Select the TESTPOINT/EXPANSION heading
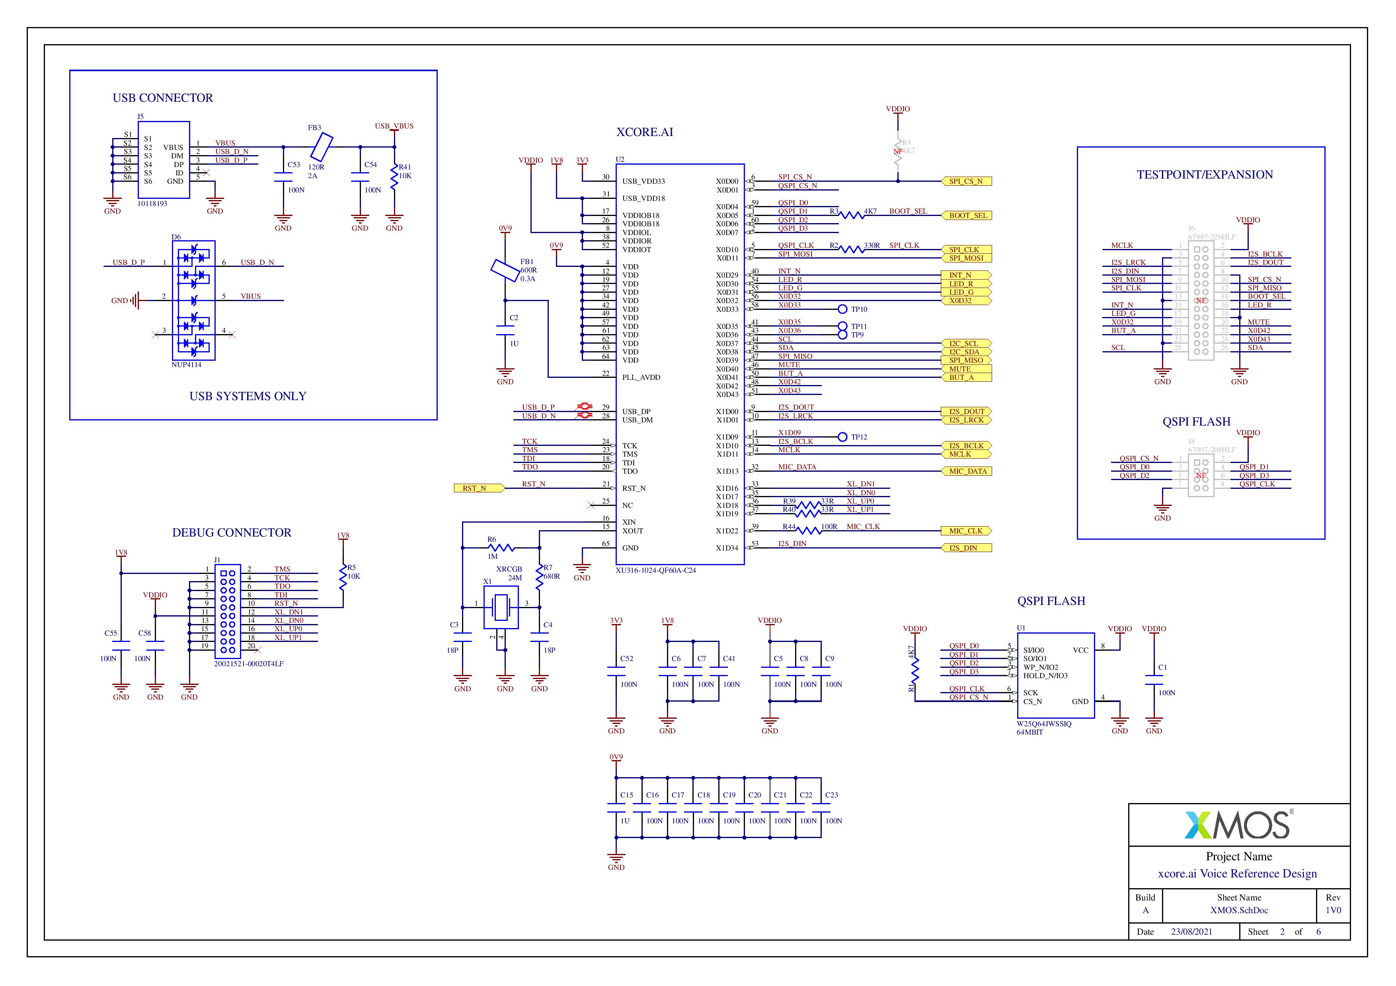 (x=1205, y=174)
